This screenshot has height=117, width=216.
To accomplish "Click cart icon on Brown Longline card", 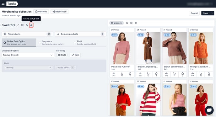I will 148,73.
